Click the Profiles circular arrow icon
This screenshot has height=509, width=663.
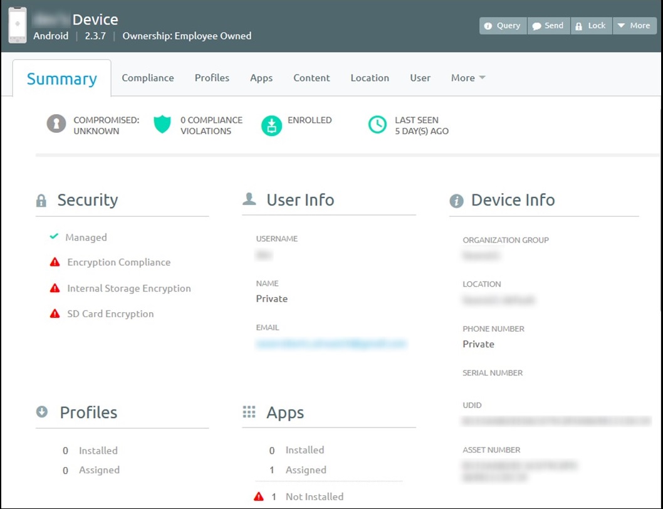tap(41, 412)
